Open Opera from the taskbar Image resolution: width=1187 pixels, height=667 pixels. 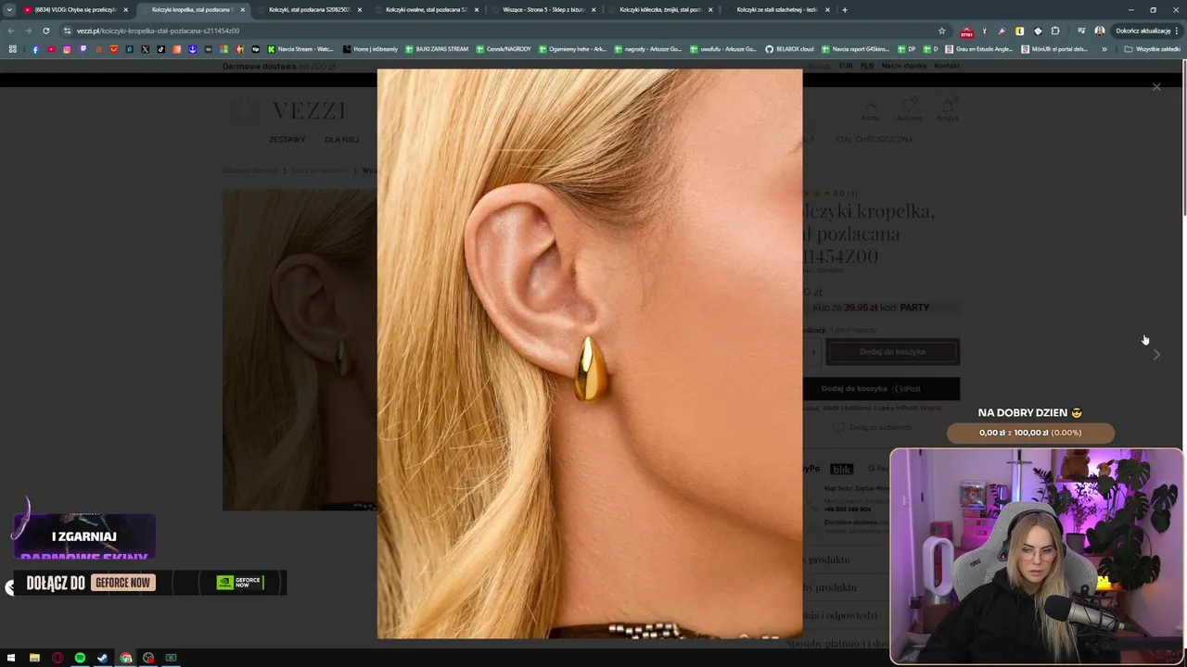point(57,658)
